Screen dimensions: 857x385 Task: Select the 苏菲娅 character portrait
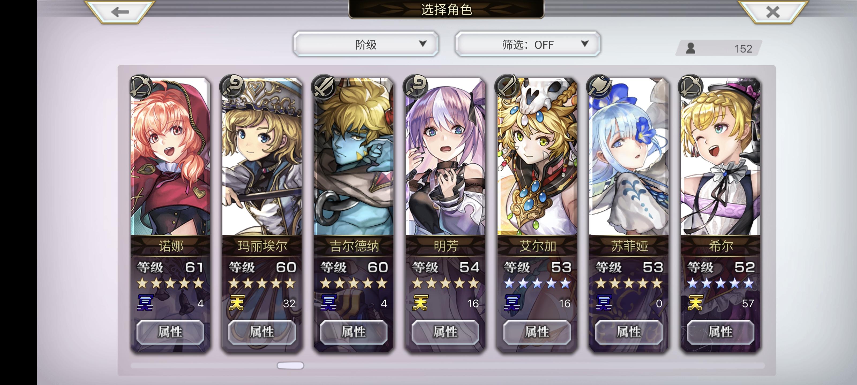(629, 157)
